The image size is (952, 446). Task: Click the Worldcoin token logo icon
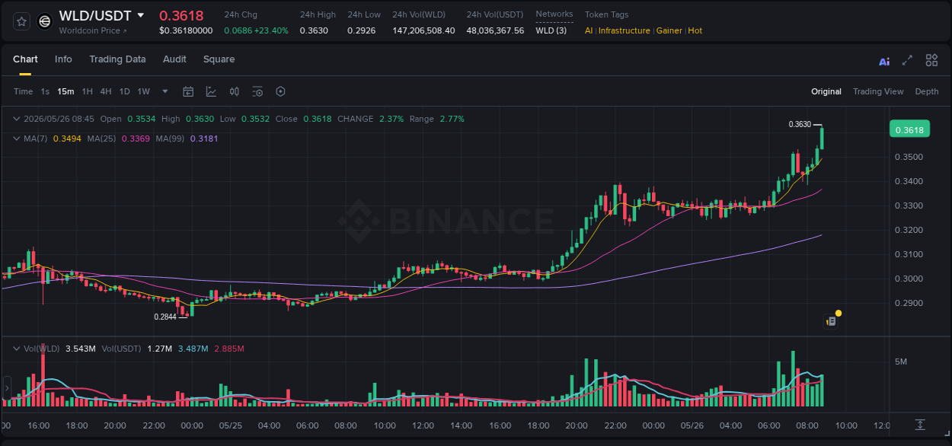pos(45,22)
